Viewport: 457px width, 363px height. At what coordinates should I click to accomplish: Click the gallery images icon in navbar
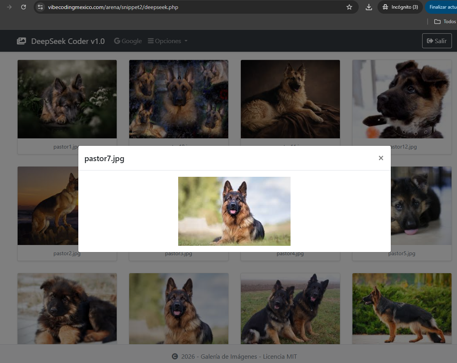(22, 41)
